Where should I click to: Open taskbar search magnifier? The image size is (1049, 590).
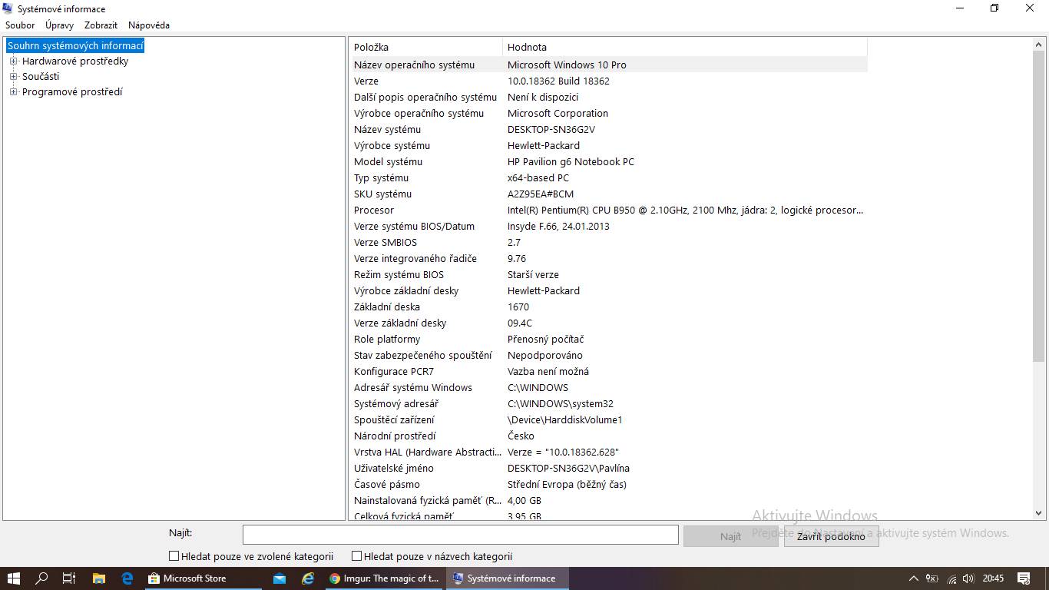[41, 578]
